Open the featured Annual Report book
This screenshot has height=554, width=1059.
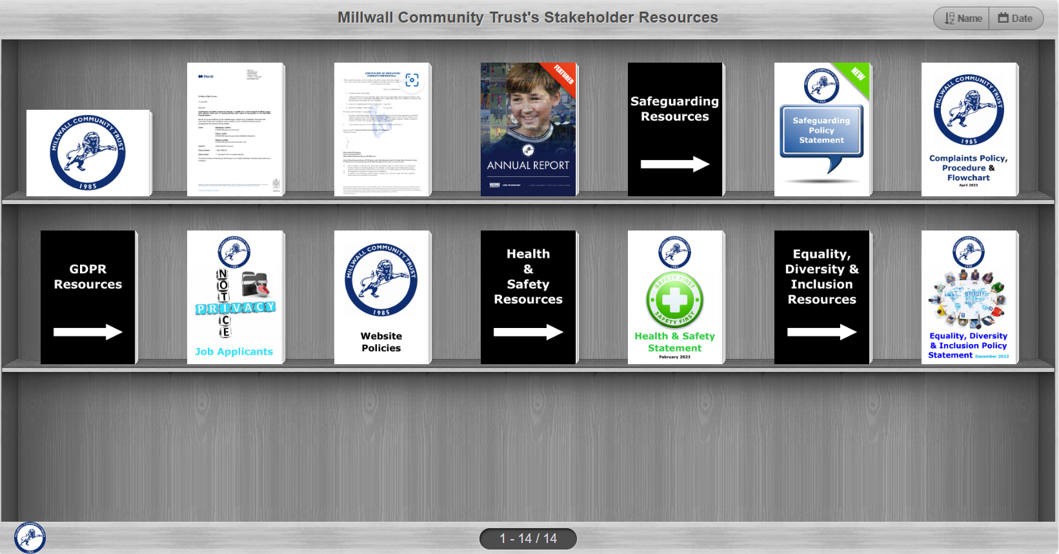[528, 129]
